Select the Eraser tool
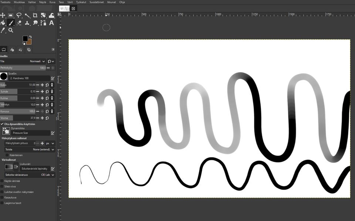The image size is (355, 221). pyautogui.click(x=19, y=23)
